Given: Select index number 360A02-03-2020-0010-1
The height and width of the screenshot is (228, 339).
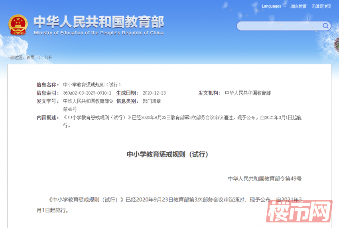Looking at the screenshot, I should 87,93.
